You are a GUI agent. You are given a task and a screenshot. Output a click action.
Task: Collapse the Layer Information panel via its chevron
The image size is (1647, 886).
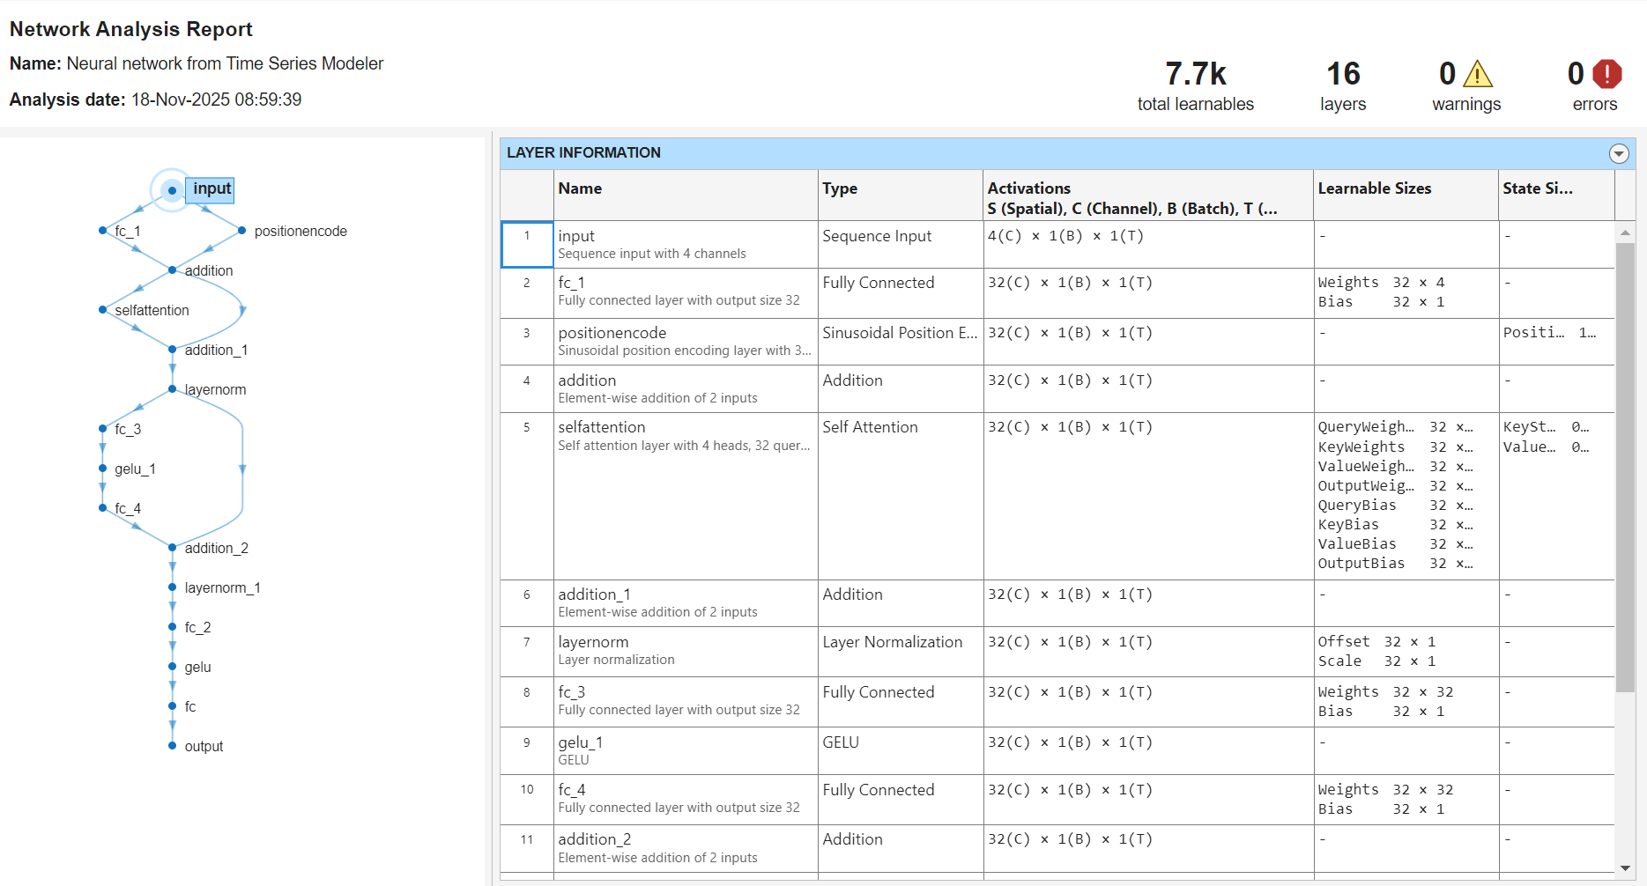pos(1619,154)
